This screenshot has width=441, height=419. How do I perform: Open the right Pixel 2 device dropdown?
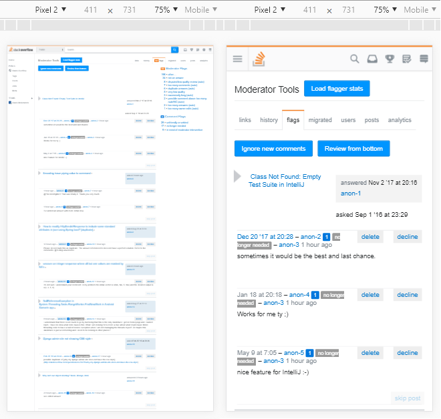[270, 10]
